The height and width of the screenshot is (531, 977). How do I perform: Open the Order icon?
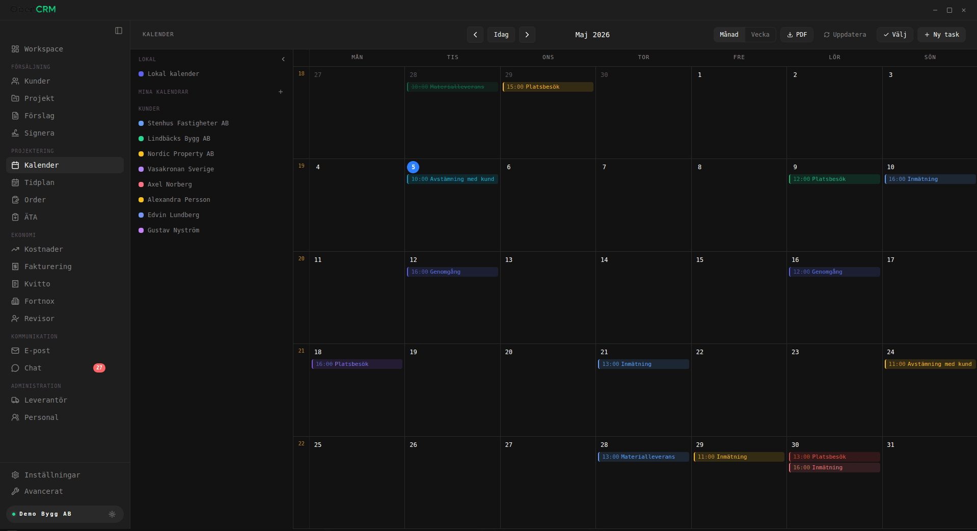(x=15, y=200)
